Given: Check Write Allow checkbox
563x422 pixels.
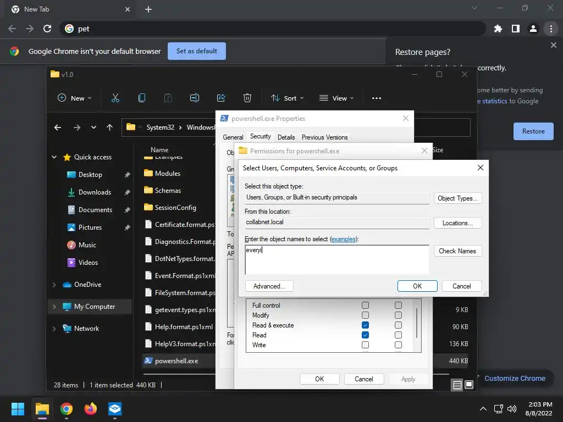Looking at the screenshot, I should pyautogui.click(x=365, y=345).
